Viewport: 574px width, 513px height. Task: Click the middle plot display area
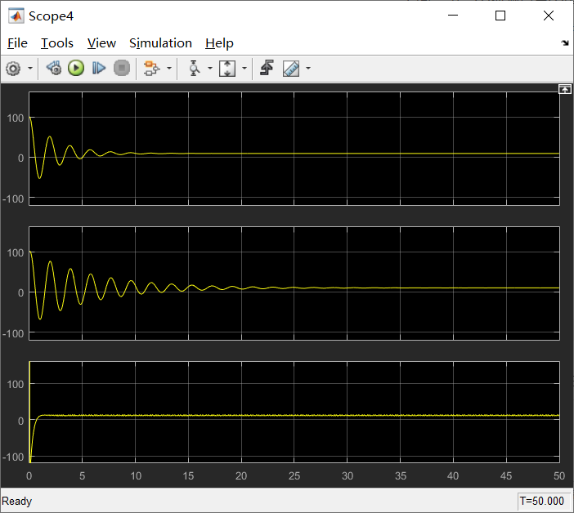click(294, 283)
